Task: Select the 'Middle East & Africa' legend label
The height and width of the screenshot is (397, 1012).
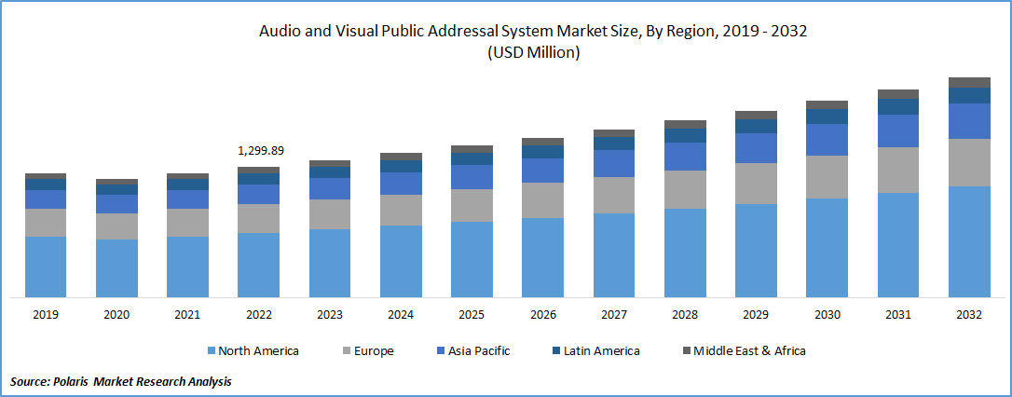Action: [x=750, y=351]
